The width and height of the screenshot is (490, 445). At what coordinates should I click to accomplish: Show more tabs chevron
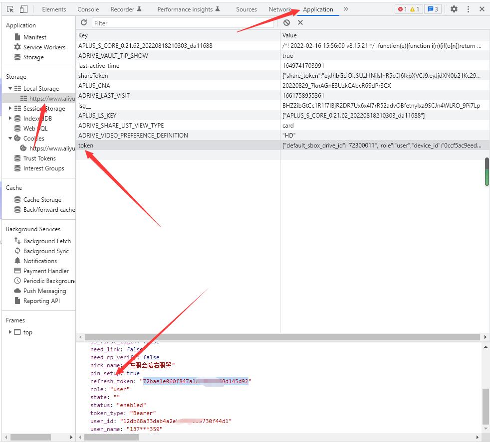pyautogui.click(x=346, y=9)
